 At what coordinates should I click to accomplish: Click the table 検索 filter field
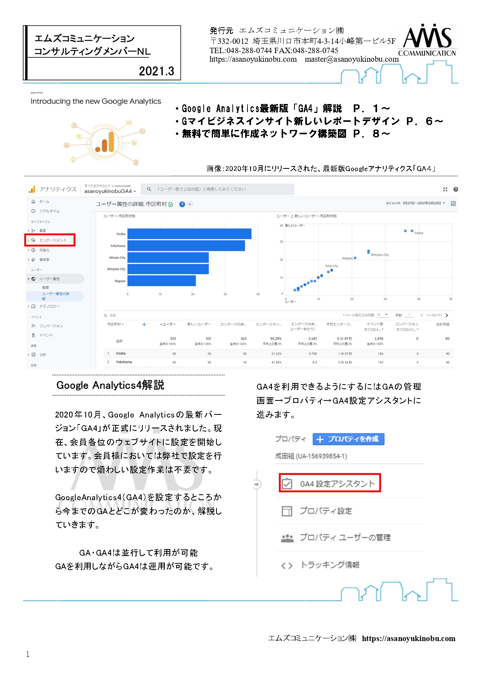click(114, 315)
